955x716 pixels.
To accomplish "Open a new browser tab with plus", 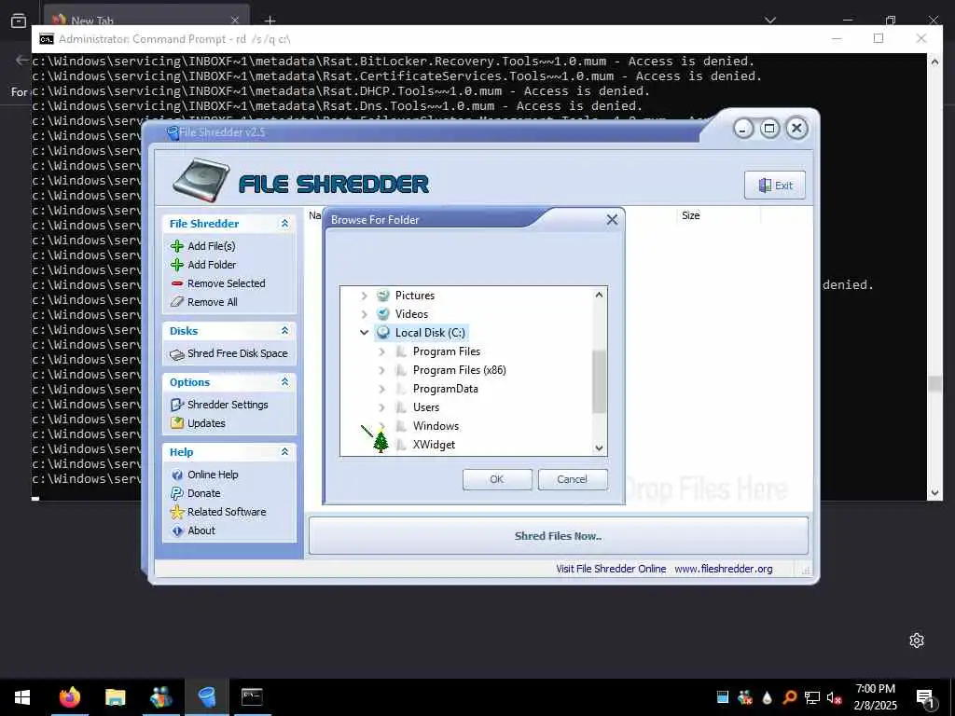I will point(270,21).
